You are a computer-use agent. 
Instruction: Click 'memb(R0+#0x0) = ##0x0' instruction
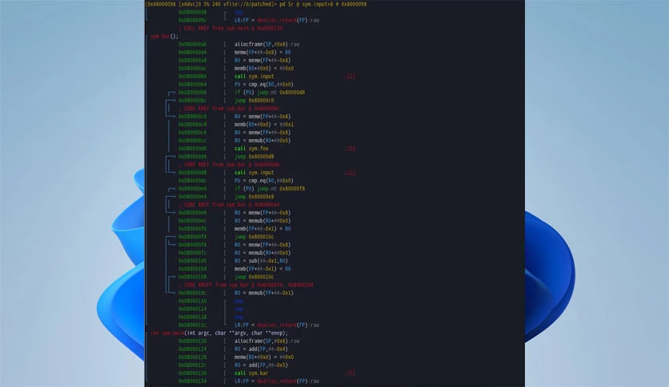click(x=263, y=68)
